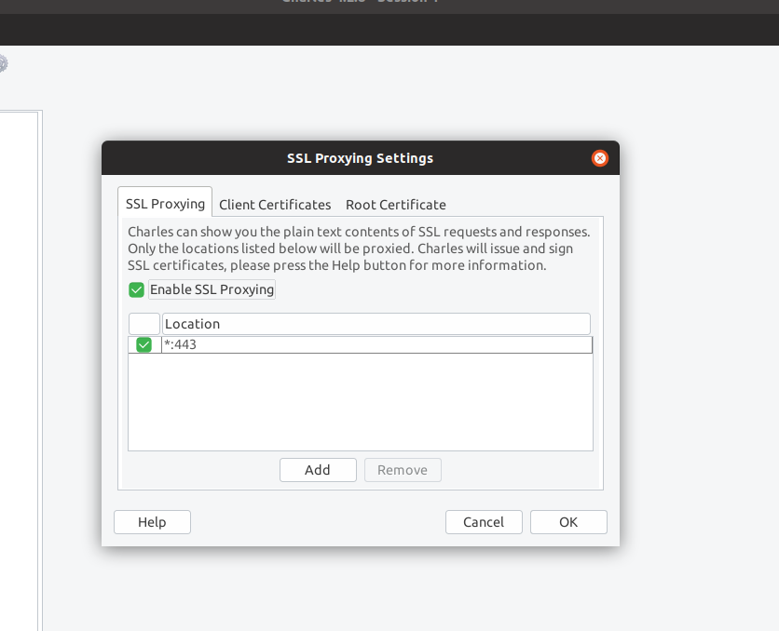
Task: Click the Location column header
Action: tap(376, 324)
